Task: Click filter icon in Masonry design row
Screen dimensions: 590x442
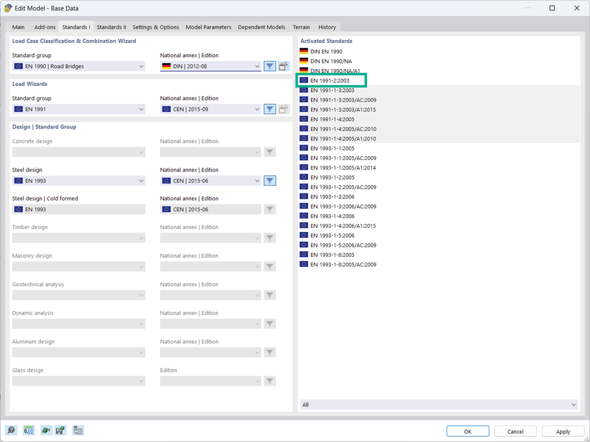Action: (x=270, y=266)
